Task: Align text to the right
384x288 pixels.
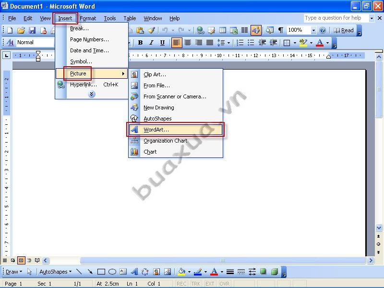Action: coord(199,43)
